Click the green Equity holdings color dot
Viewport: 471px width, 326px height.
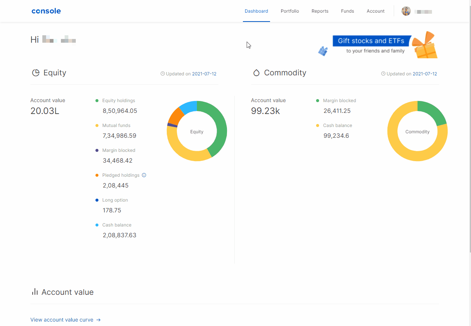(98, 100)
